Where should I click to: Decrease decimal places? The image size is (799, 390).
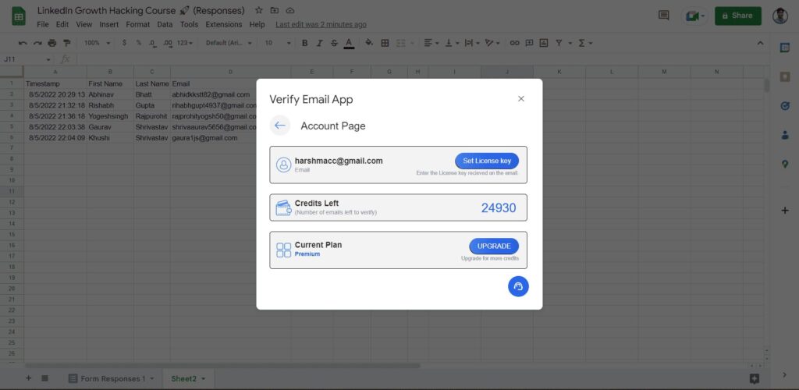click(152, 43)
